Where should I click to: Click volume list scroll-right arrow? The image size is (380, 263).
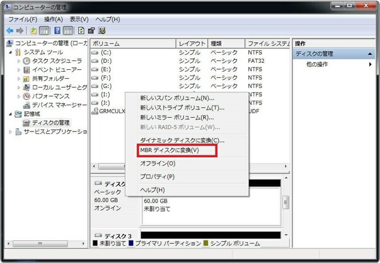(x=286, y=167)
